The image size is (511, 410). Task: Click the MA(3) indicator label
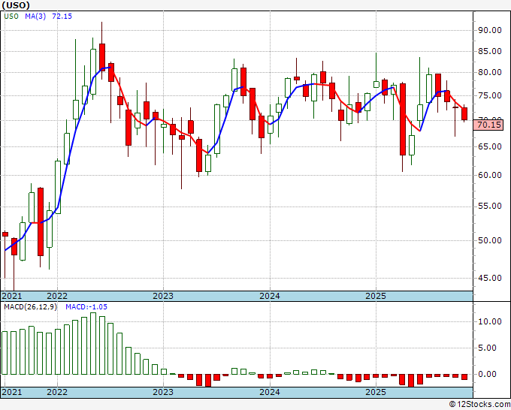tap(35, 17)
